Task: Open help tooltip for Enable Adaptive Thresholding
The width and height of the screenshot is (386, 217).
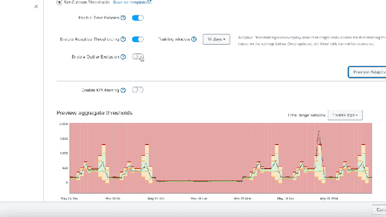Action: click(x=124, y=39)
